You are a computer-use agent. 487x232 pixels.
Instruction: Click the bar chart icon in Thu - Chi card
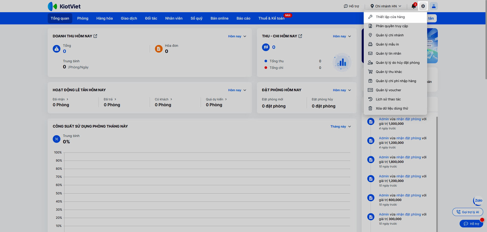point(342,62)
